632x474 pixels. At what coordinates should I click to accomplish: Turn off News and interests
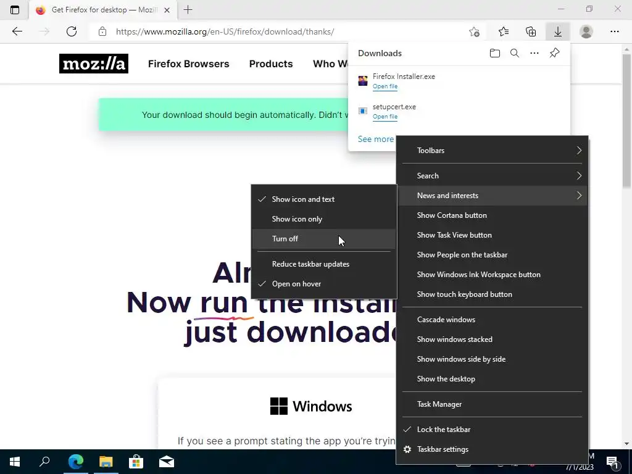coord(323,239)
